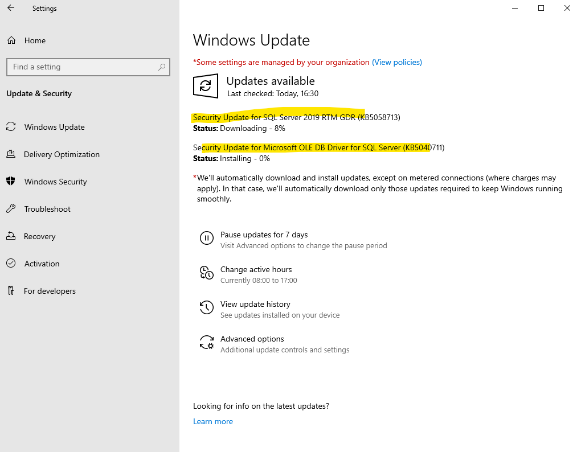
Task: Open the Activation page
Action: point(42,264)
